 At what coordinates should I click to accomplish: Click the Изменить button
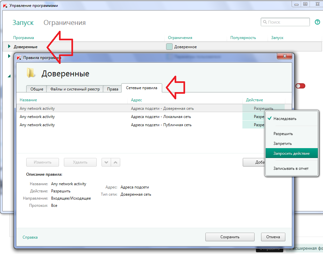tap(43, 162)
